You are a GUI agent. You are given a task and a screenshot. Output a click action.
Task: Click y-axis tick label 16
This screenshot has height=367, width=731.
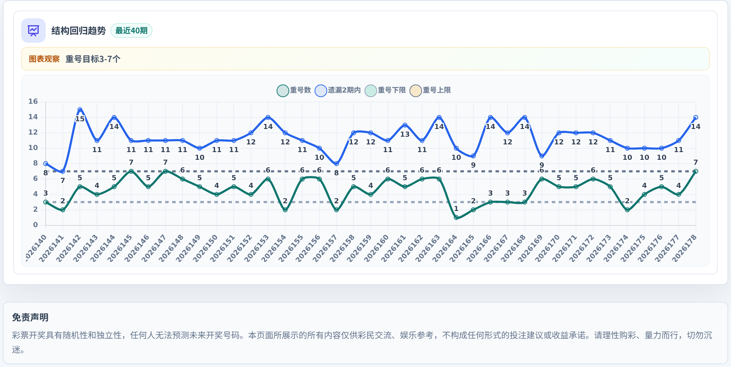(33, 102)
